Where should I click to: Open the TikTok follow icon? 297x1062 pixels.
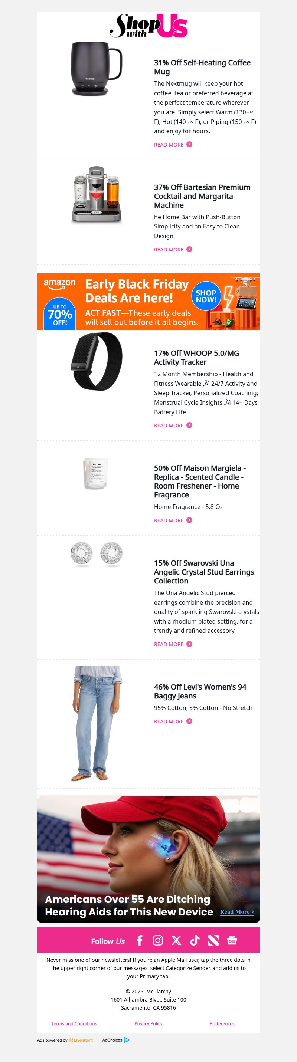(195, 941)
